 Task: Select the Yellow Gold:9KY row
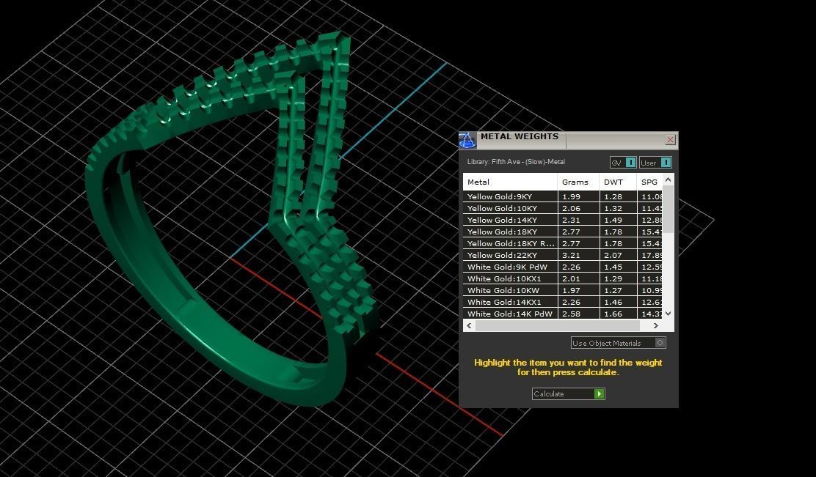point(563,196)
